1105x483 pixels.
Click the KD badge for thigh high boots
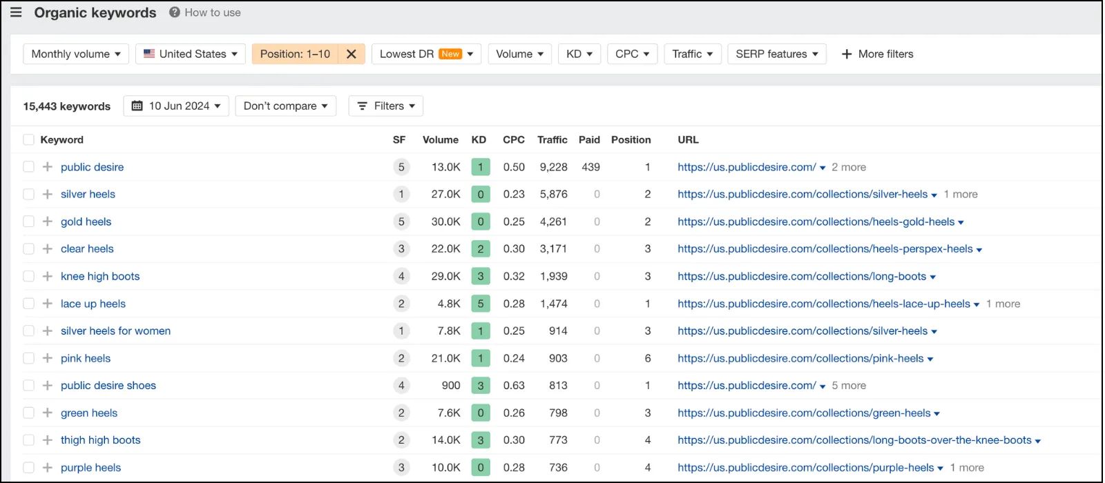coord(481,440)
